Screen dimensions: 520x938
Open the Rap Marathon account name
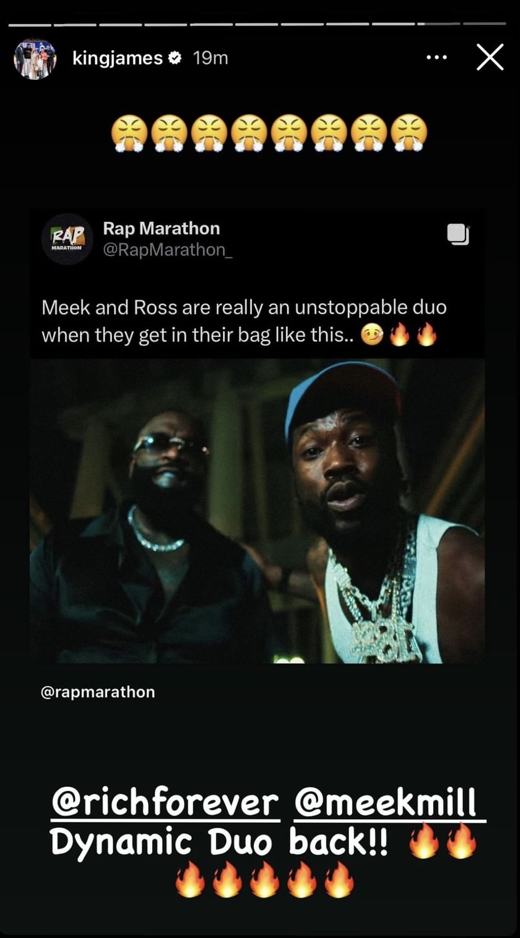pos(161,228)
